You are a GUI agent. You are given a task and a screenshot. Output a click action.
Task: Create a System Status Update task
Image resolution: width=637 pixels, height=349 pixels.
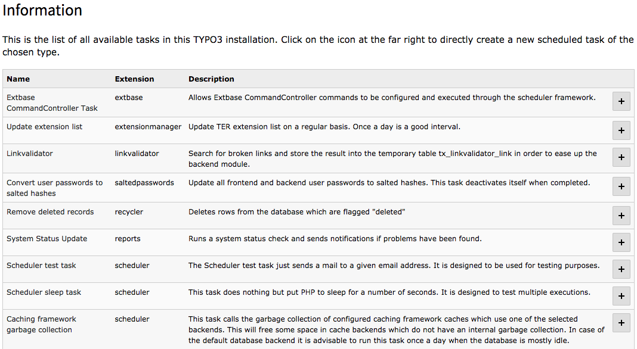pyautogui.click(x=621, y=242)
